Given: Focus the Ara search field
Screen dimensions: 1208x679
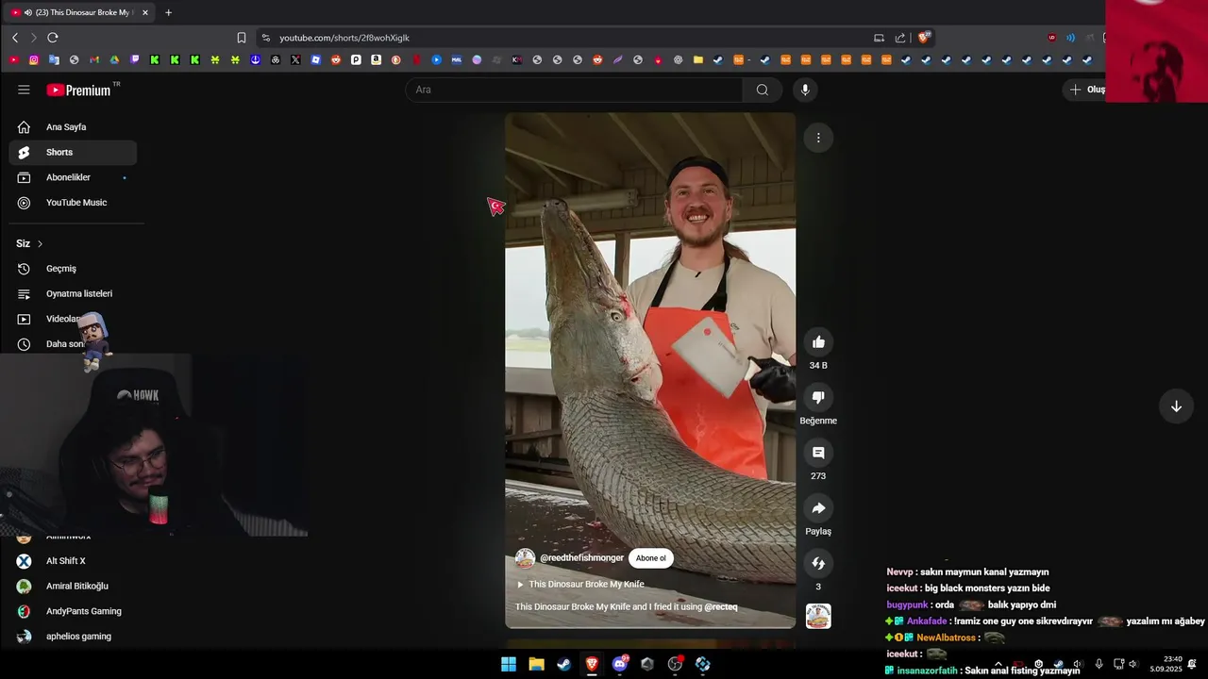Looking at the screenshot, I should 575,90.
